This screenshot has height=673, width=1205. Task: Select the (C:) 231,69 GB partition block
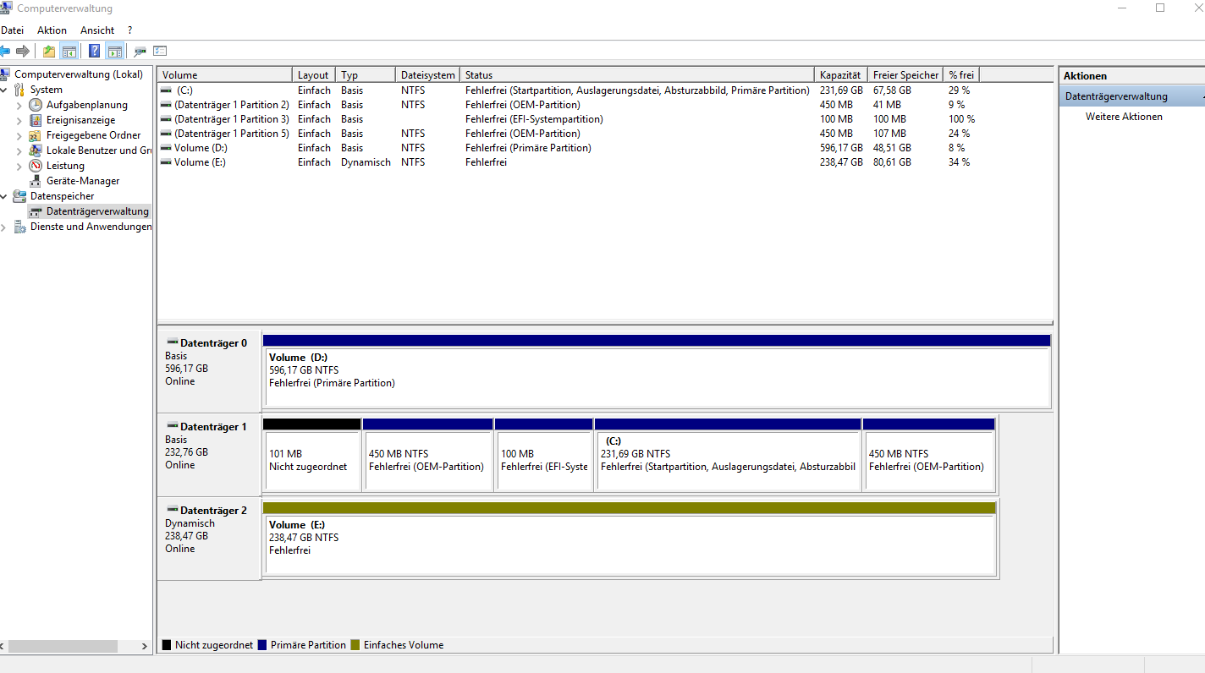click(728, 454)
